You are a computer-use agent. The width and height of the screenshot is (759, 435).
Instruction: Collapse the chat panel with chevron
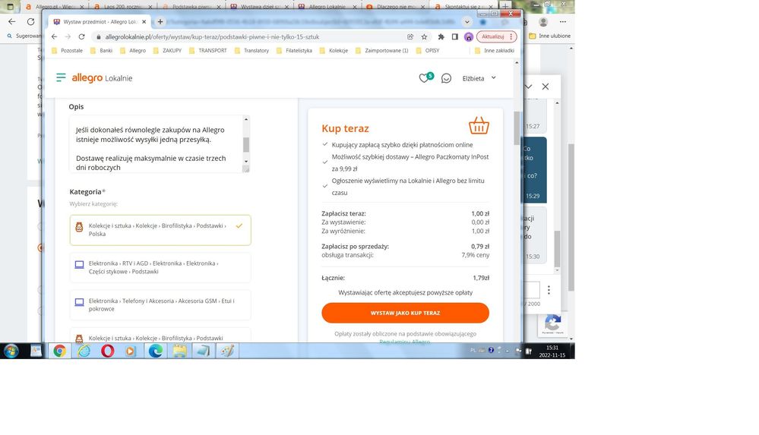click(x=528, y=87)
